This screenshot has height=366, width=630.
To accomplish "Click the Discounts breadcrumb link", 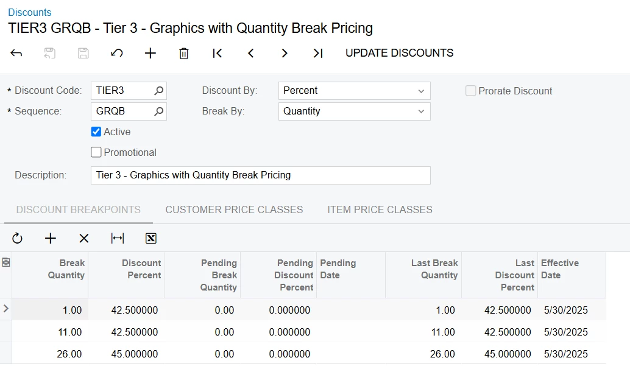I will click(x=29, y=12).
